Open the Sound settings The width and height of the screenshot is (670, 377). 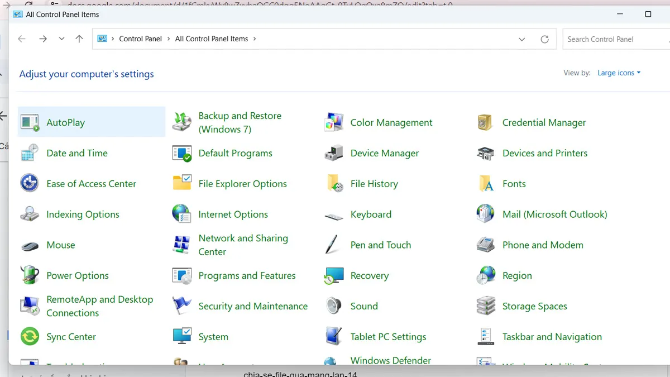click(x=364, y=306)
